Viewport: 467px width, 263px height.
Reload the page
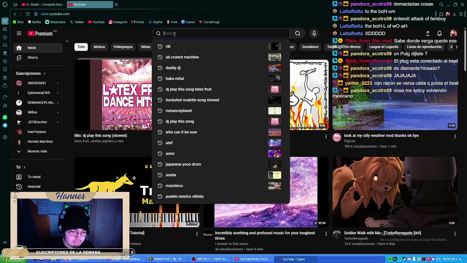coord(28,14)
